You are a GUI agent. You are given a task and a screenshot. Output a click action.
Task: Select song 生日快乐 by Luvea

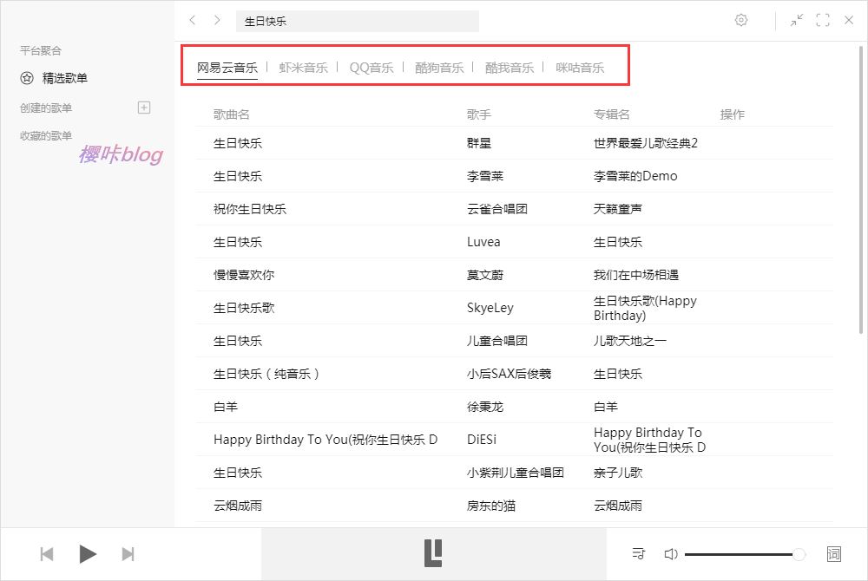(x=238, y=242)
